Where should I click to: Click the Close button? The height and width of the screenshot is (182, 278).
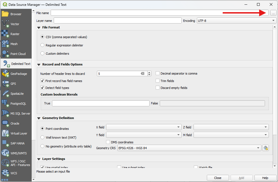[218, 178]
